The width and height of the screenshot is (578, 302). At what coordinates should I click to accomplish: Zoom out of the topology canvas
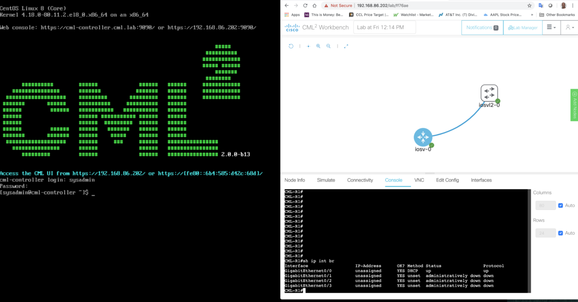[329, 46]
